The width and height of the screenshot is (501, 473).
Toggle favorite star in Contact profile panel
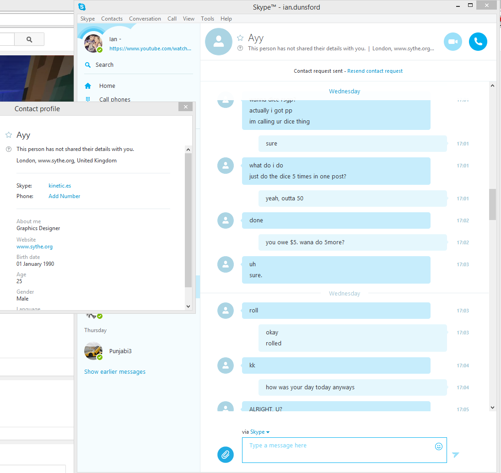[x=9, y=135]
